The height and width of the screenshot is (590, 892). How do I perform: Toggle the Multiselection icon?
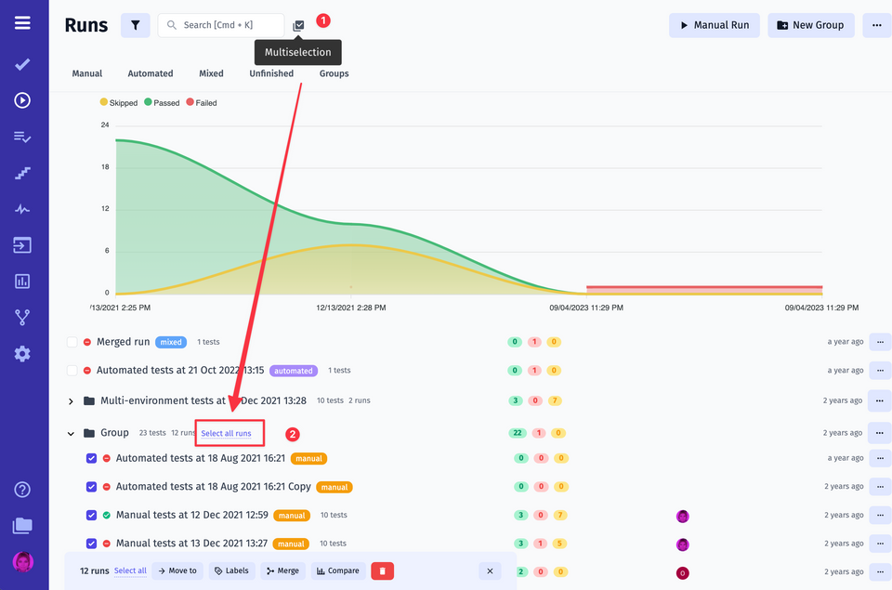click(298, 26)
